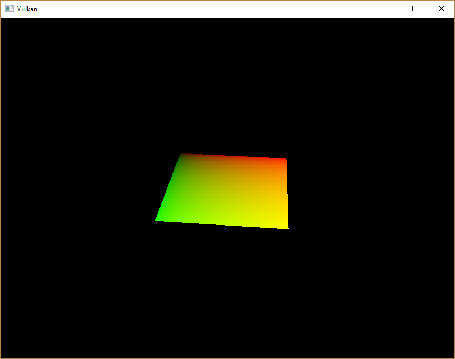
Task: Click the bottom edge of the quad
Action: click(x=221, y=225)
